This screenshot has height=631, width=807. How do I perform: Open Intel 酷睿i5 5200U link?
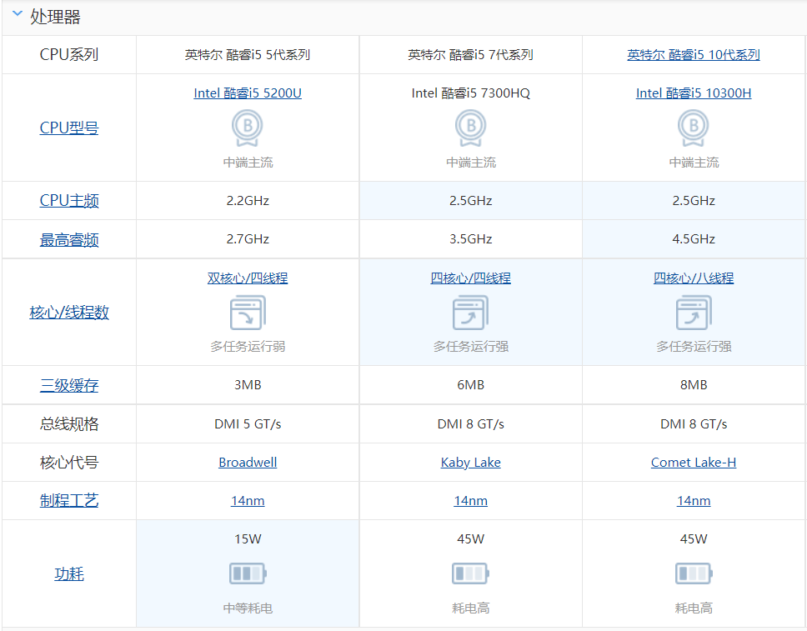click(x=248, y=93)
